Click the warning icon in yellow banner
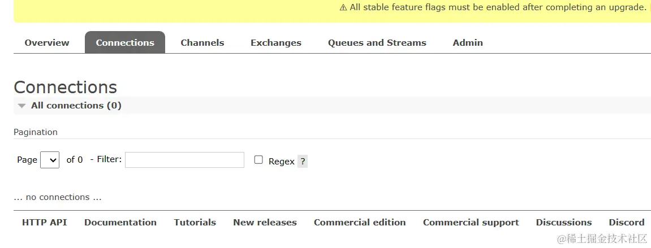 click(343, 7)
